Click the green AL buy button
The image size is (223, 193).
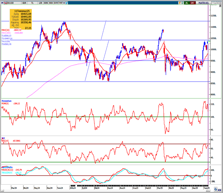[187, 3]
